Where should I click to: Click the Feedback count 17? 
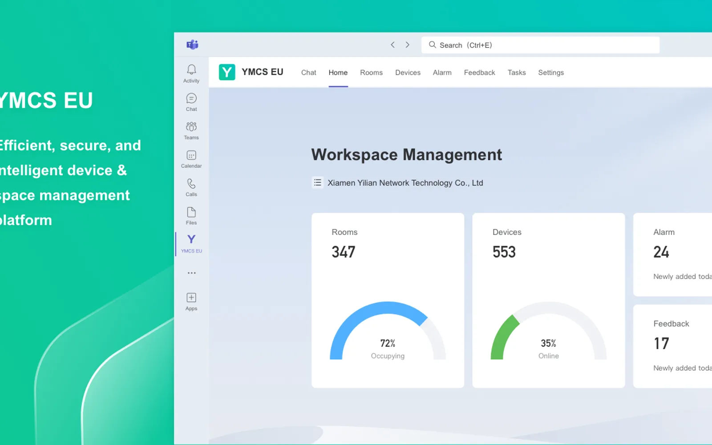661,344
